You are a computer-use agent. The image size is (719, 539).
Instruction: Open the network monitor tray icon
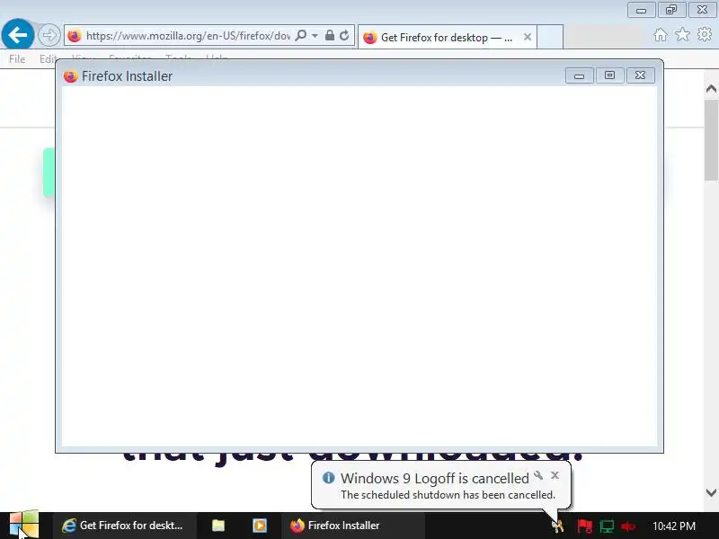click(607, 526)
